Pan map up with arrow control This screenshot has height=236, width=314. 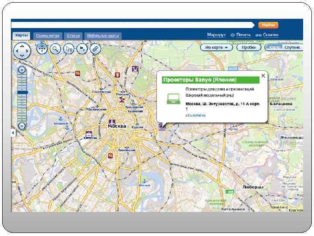22,46
